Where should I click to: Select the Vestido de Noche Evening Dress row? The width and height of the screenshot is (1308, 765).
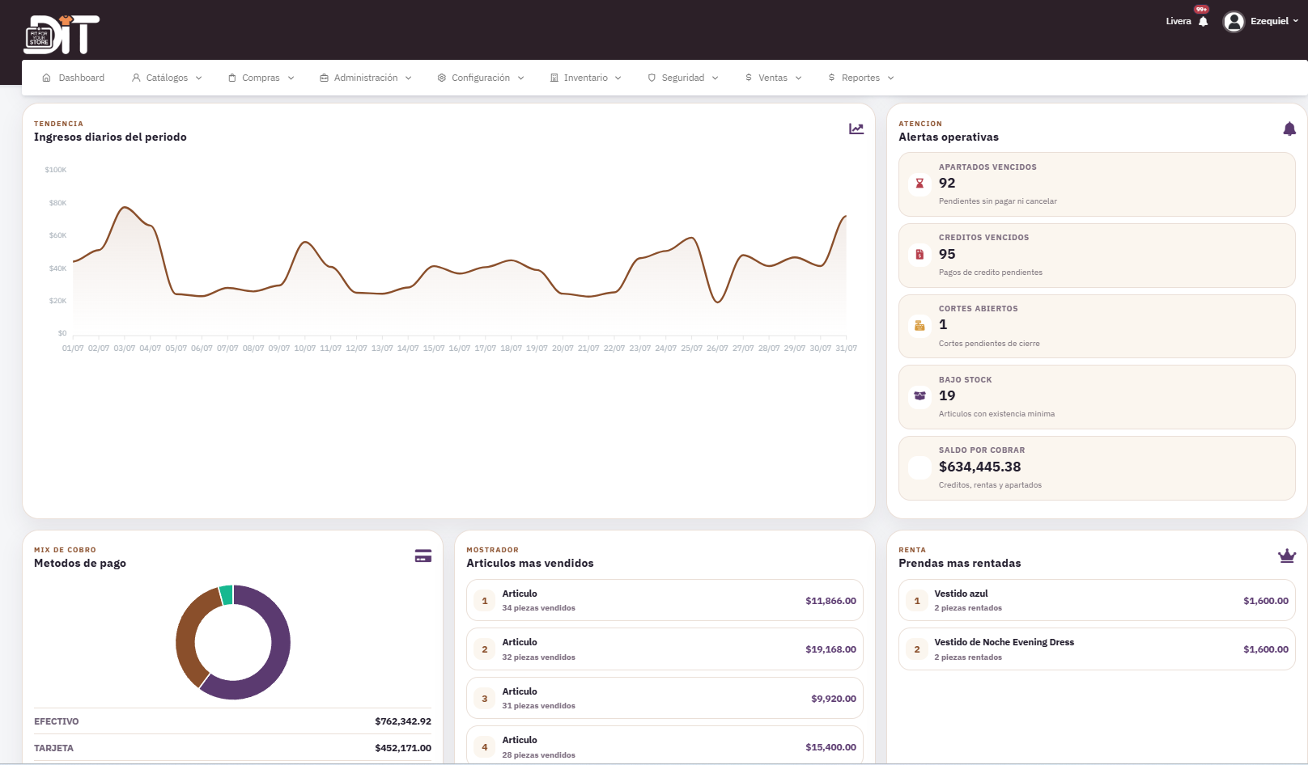point(1097,649)
